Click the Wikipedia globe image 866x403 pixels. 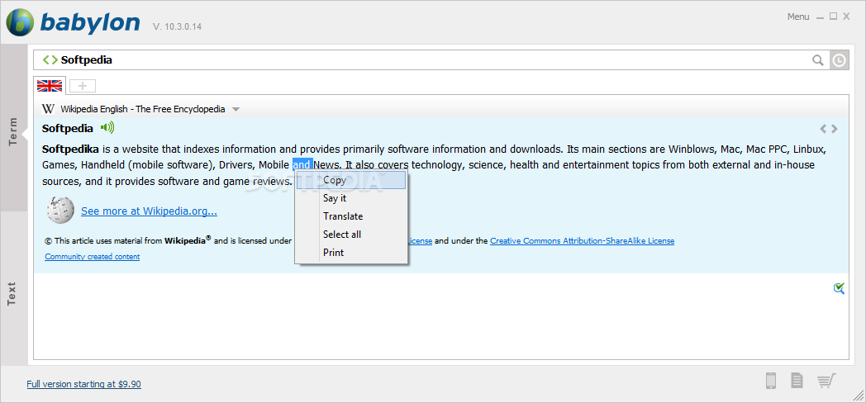click(x=61, y=211)
